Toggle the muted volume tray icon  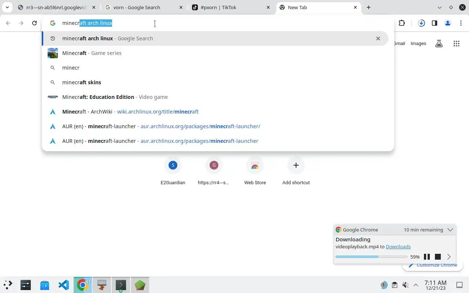[x=405, y=285]
